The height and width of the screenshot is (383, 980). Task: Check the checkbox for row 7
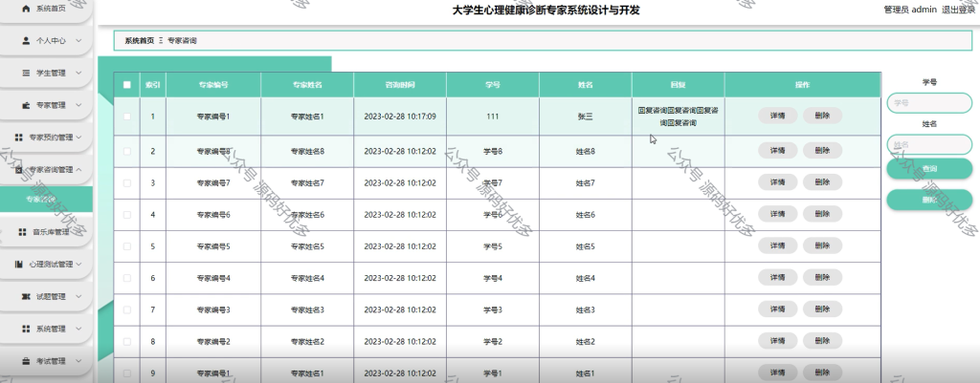point(127,310)
